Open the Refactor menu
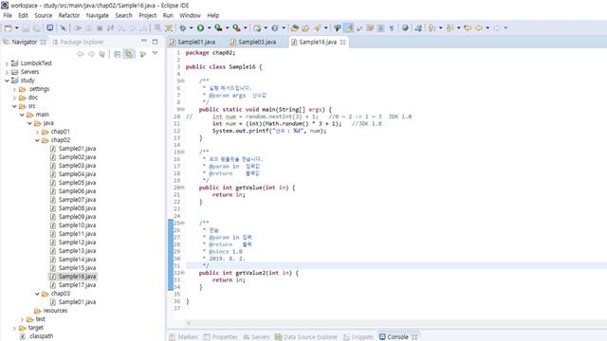 click(69, 15)
